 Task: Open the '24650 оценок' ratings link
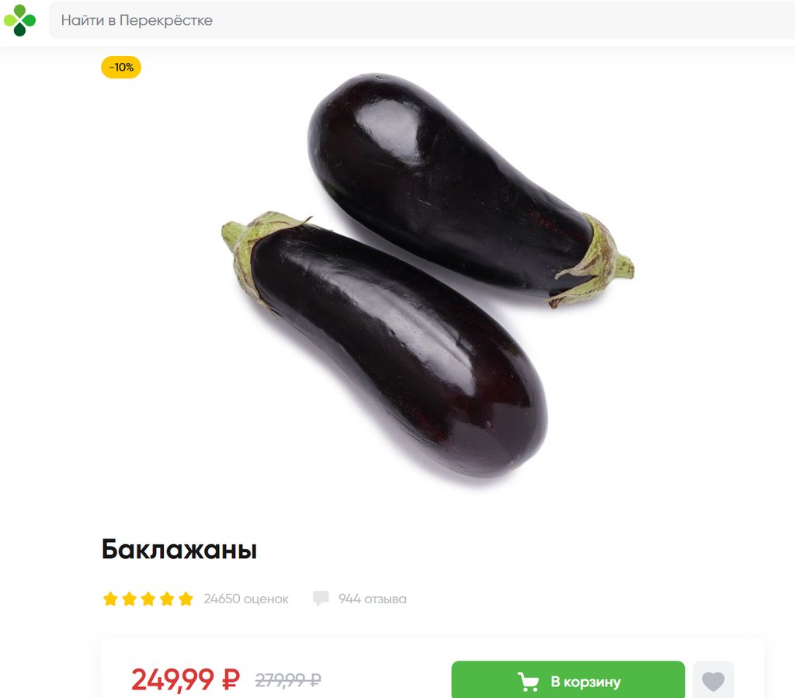click(x=246, y=599)
